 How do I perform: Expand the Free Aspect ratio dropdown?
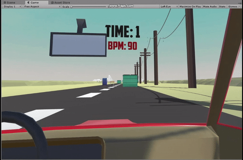click(x=42, y=6)
